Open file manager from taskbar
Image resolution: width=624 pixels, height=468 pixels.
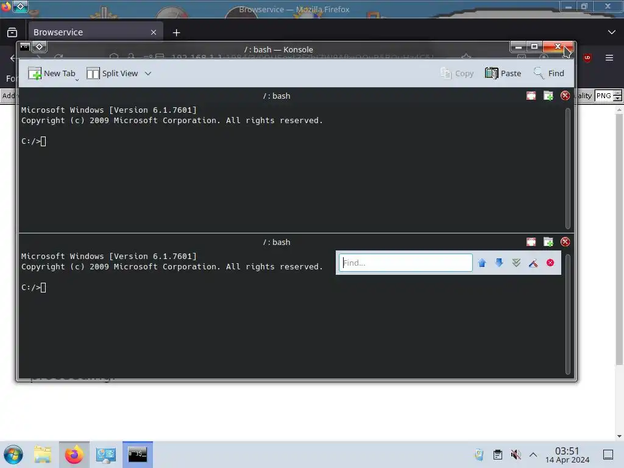coord(43,455)
